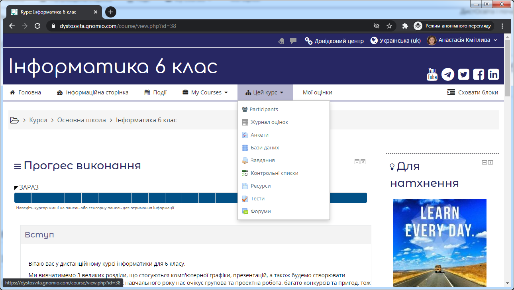Click the incognito mode indicator
The height and width of the screenshot is (290, 514).
pos(453,26)
